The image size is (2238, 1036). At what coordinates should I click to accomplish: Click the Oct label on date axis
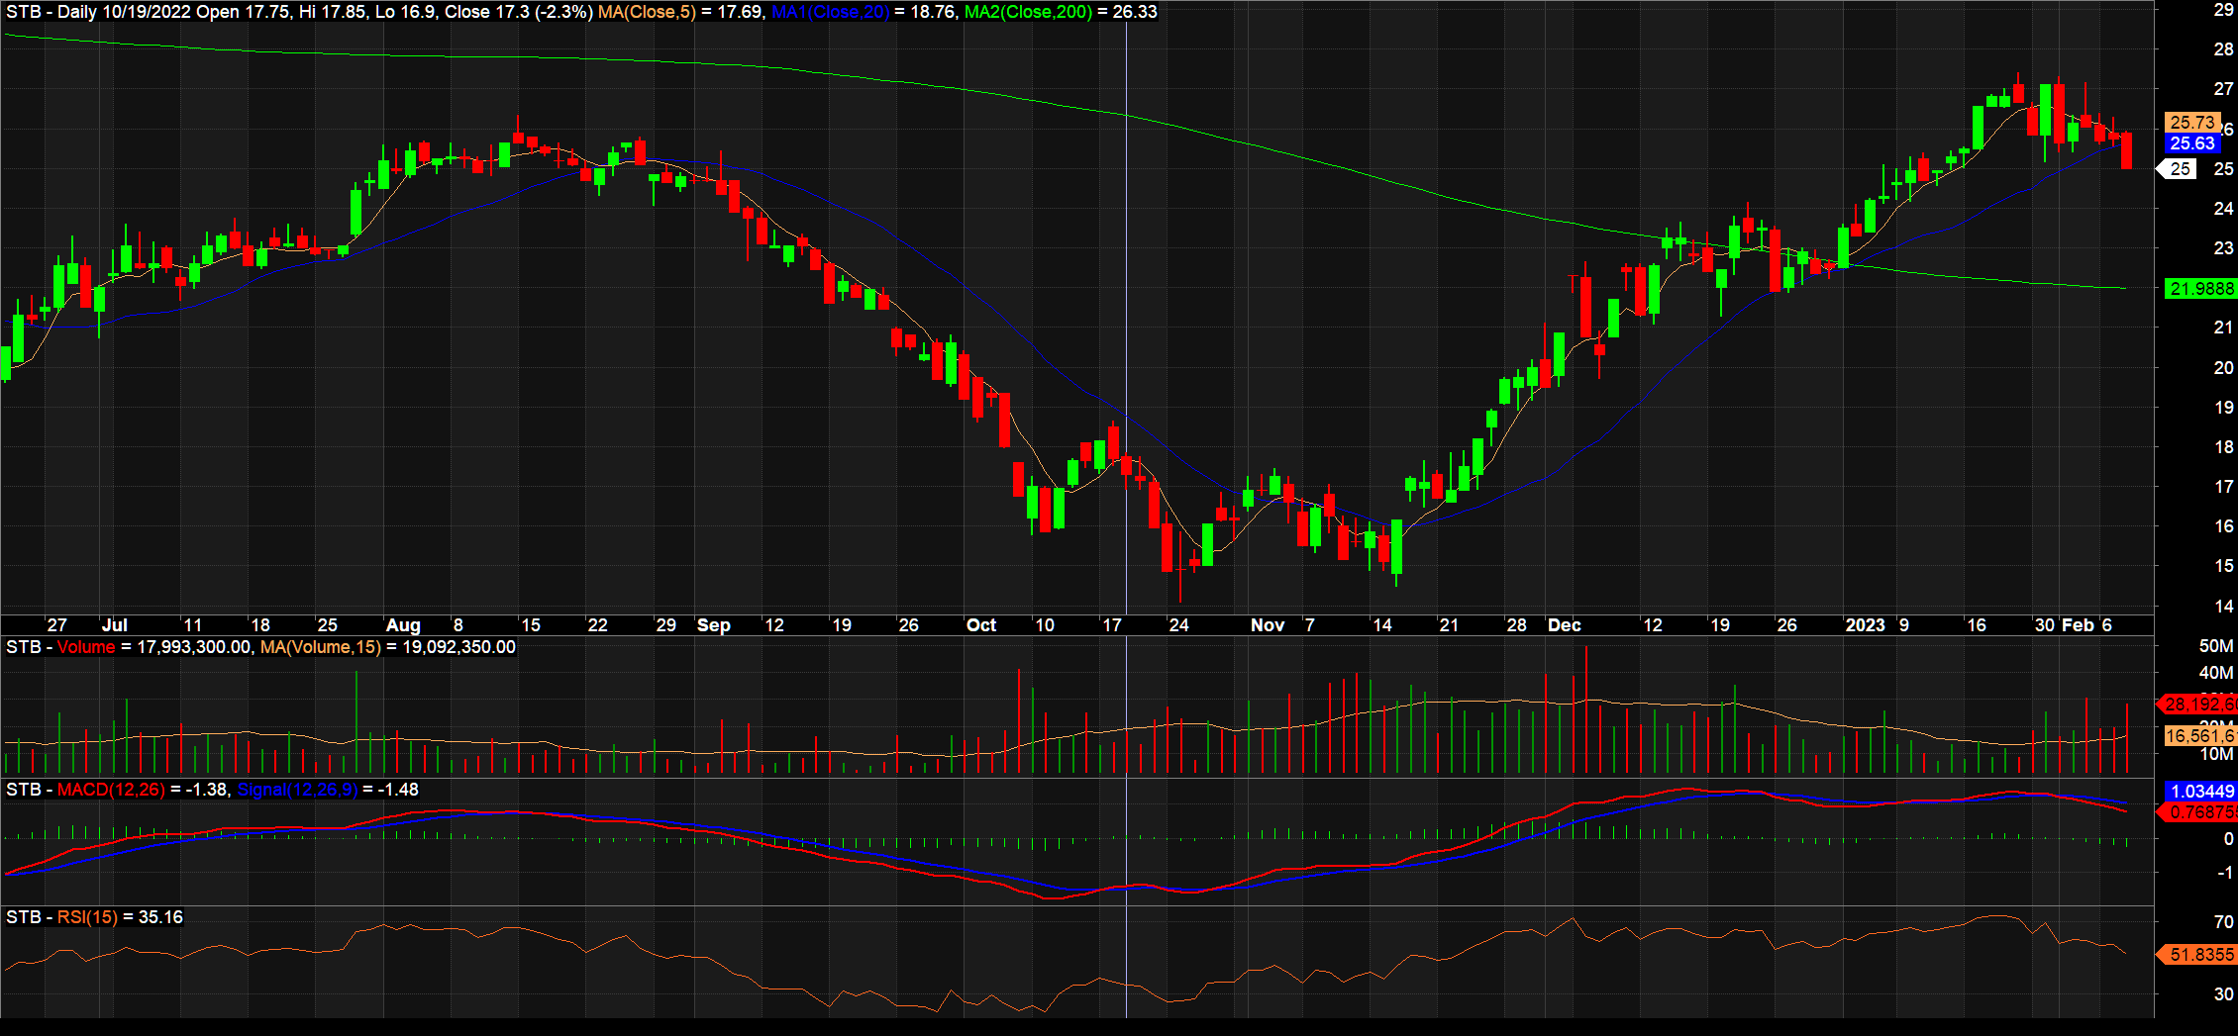pos(981,625)
